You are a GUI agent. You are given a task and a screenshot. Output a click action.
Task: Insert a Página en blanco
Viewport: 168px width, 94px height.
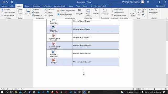(8, 13)
